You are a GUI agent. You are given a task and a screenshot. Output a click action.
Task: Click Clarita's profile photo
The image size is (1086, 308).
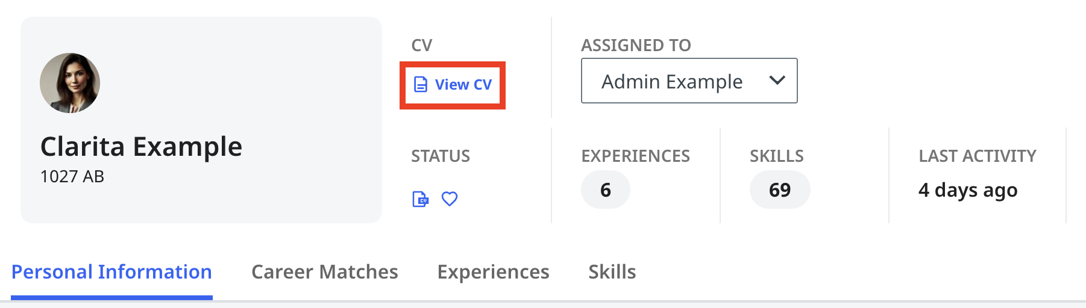70,83
